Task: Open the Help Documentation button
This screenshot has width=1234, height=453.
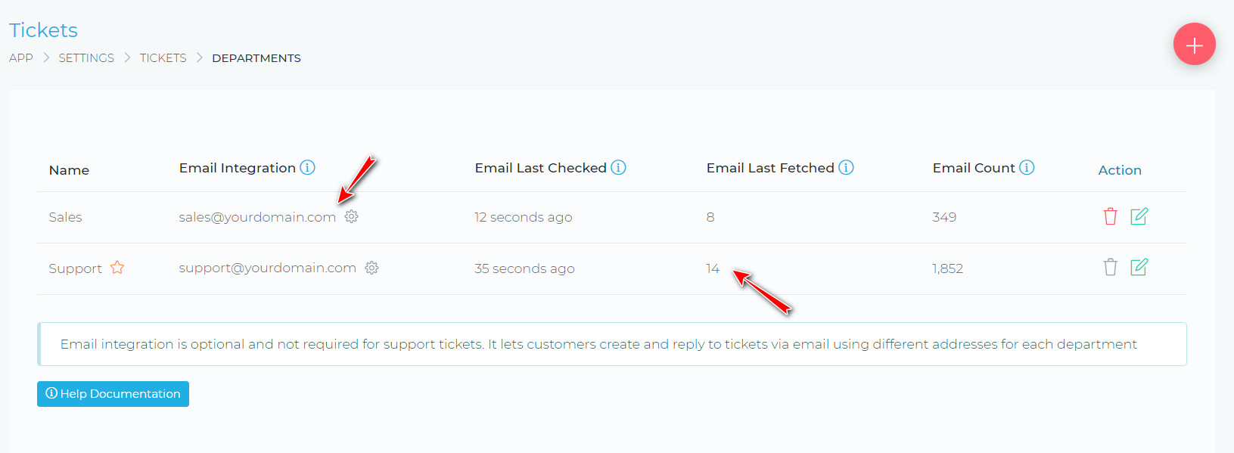Action: point(113,394)
